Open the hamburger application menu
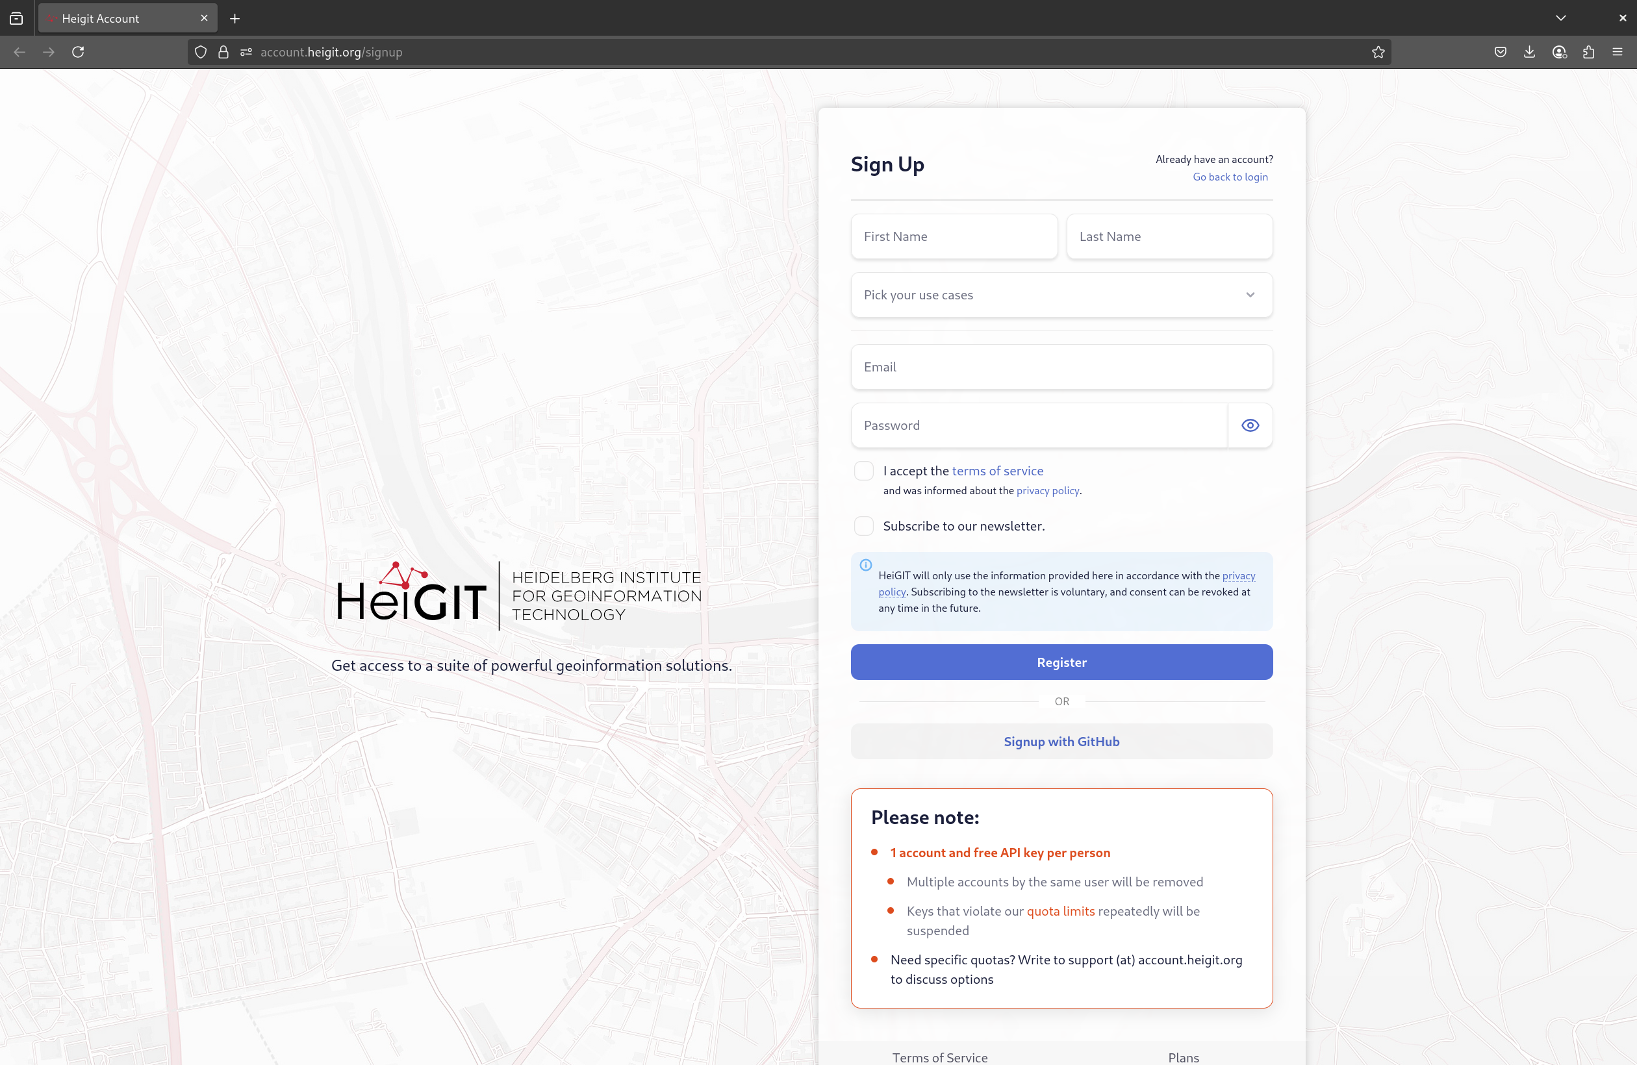 1617,52
